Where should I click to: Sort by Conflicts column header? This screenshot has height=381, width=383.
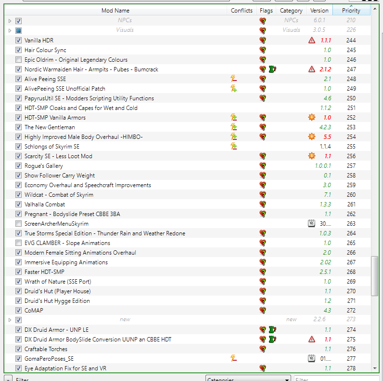pos(242,11)
